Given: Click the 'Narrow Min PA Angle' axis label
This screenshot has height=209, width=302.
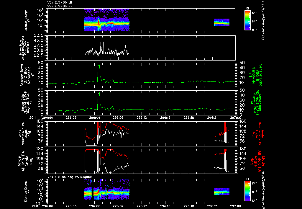Looking at the screenshot, I should (x=24, y=134).
